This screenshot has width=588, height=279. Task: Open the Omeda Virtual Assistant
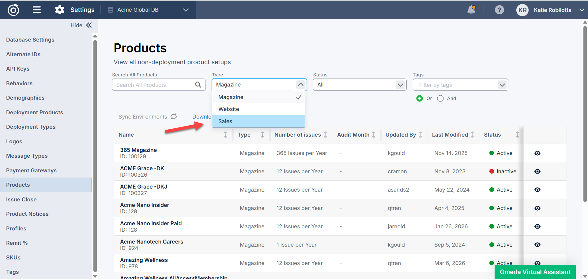[x=535, y=272]
